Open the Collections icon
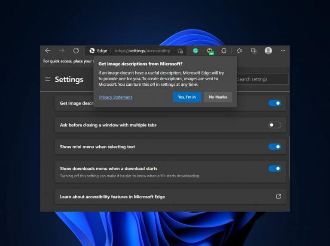The width and height of the screenshot is (330, 246). pos(254,51)
